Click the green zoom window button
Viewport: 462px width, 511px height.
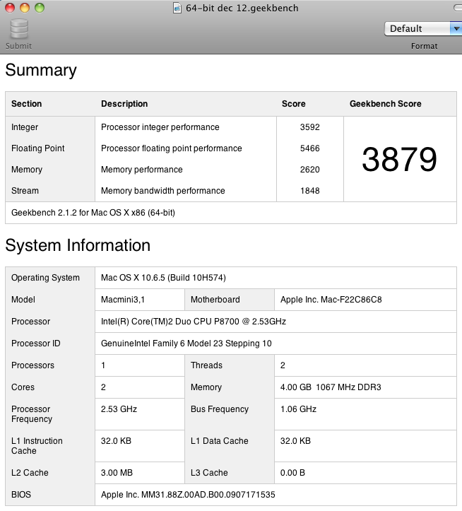point(40,8)
